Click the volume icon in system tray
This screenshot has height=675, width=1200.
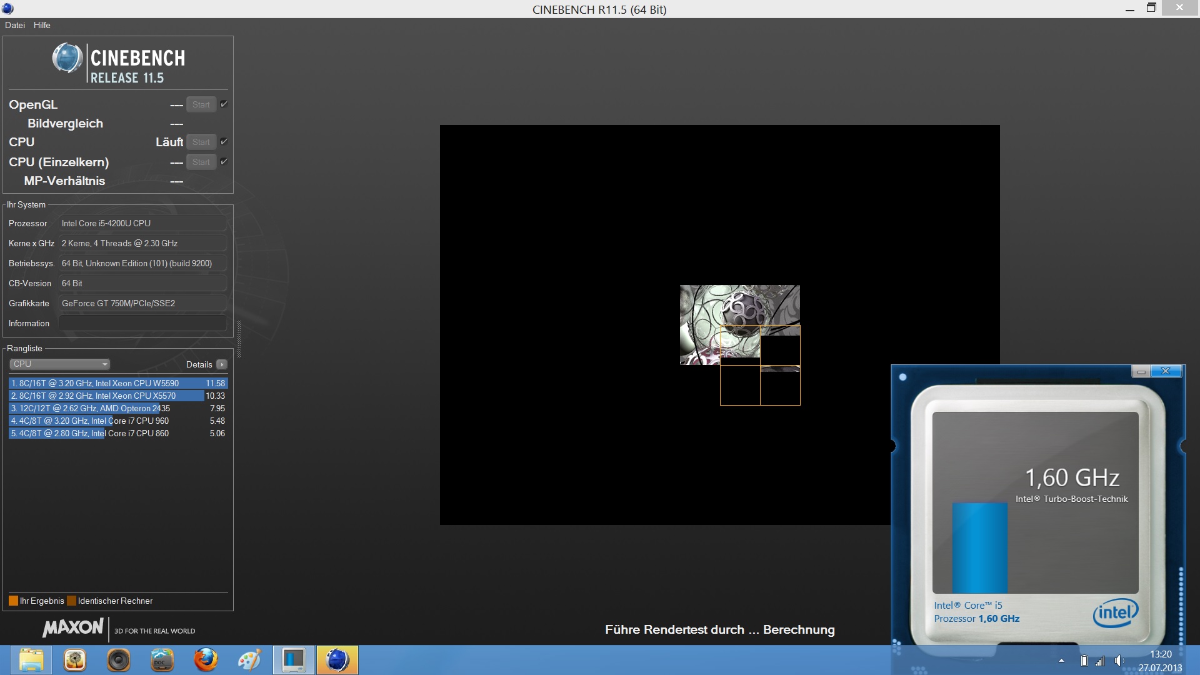click(x=1119, y=661)
